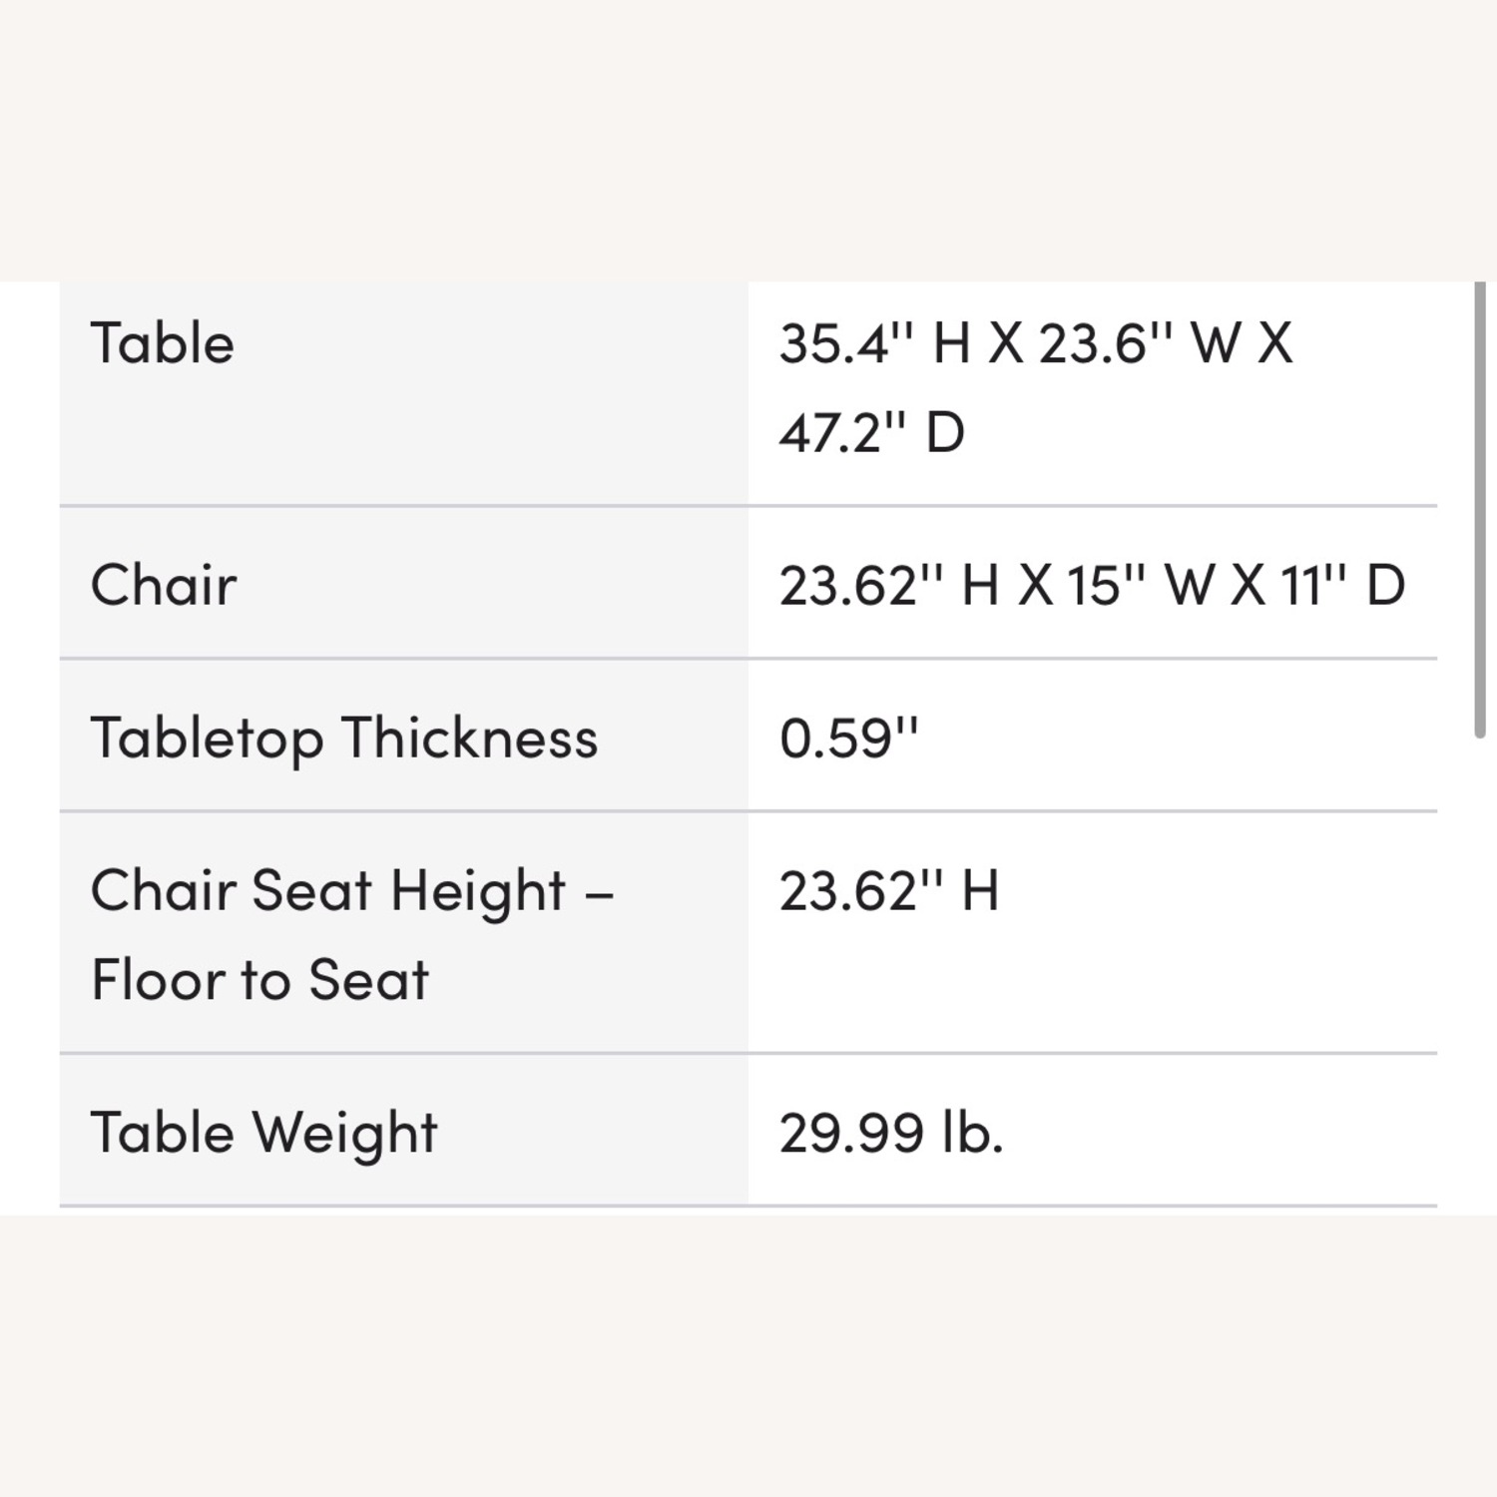The image size is (1497, 1497).
Task: Click the 47.2'' D depth value
Action: tap(871, 433)
